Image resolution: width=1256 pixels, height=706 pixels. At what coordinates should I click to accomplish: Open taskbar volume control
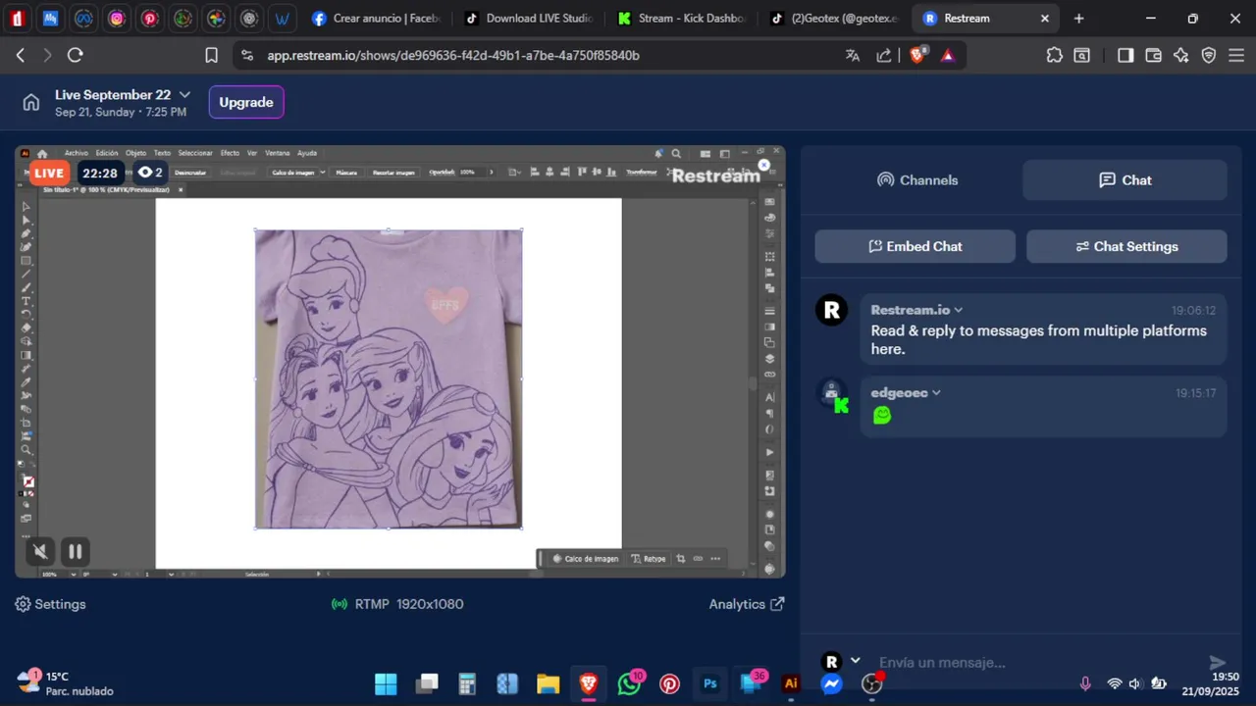click(x=1135, y=683)
